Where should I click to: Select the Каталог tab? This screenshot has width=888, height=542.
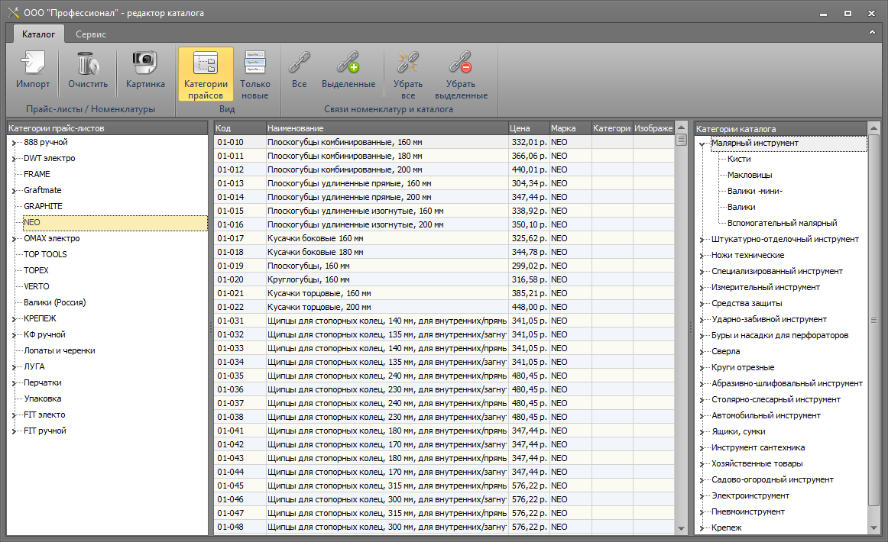click(x=38, y=34)
